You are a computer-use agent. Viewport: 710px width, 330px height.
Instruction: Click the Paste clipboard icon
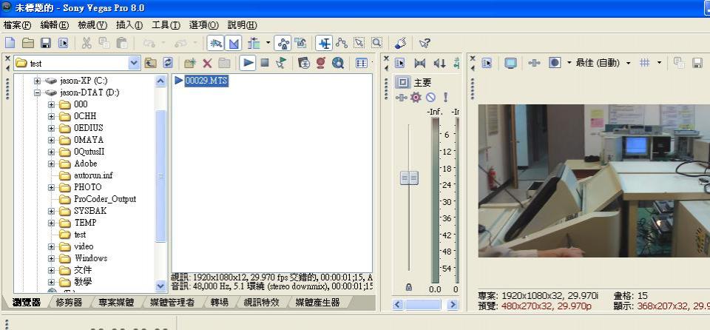point(122,43)
